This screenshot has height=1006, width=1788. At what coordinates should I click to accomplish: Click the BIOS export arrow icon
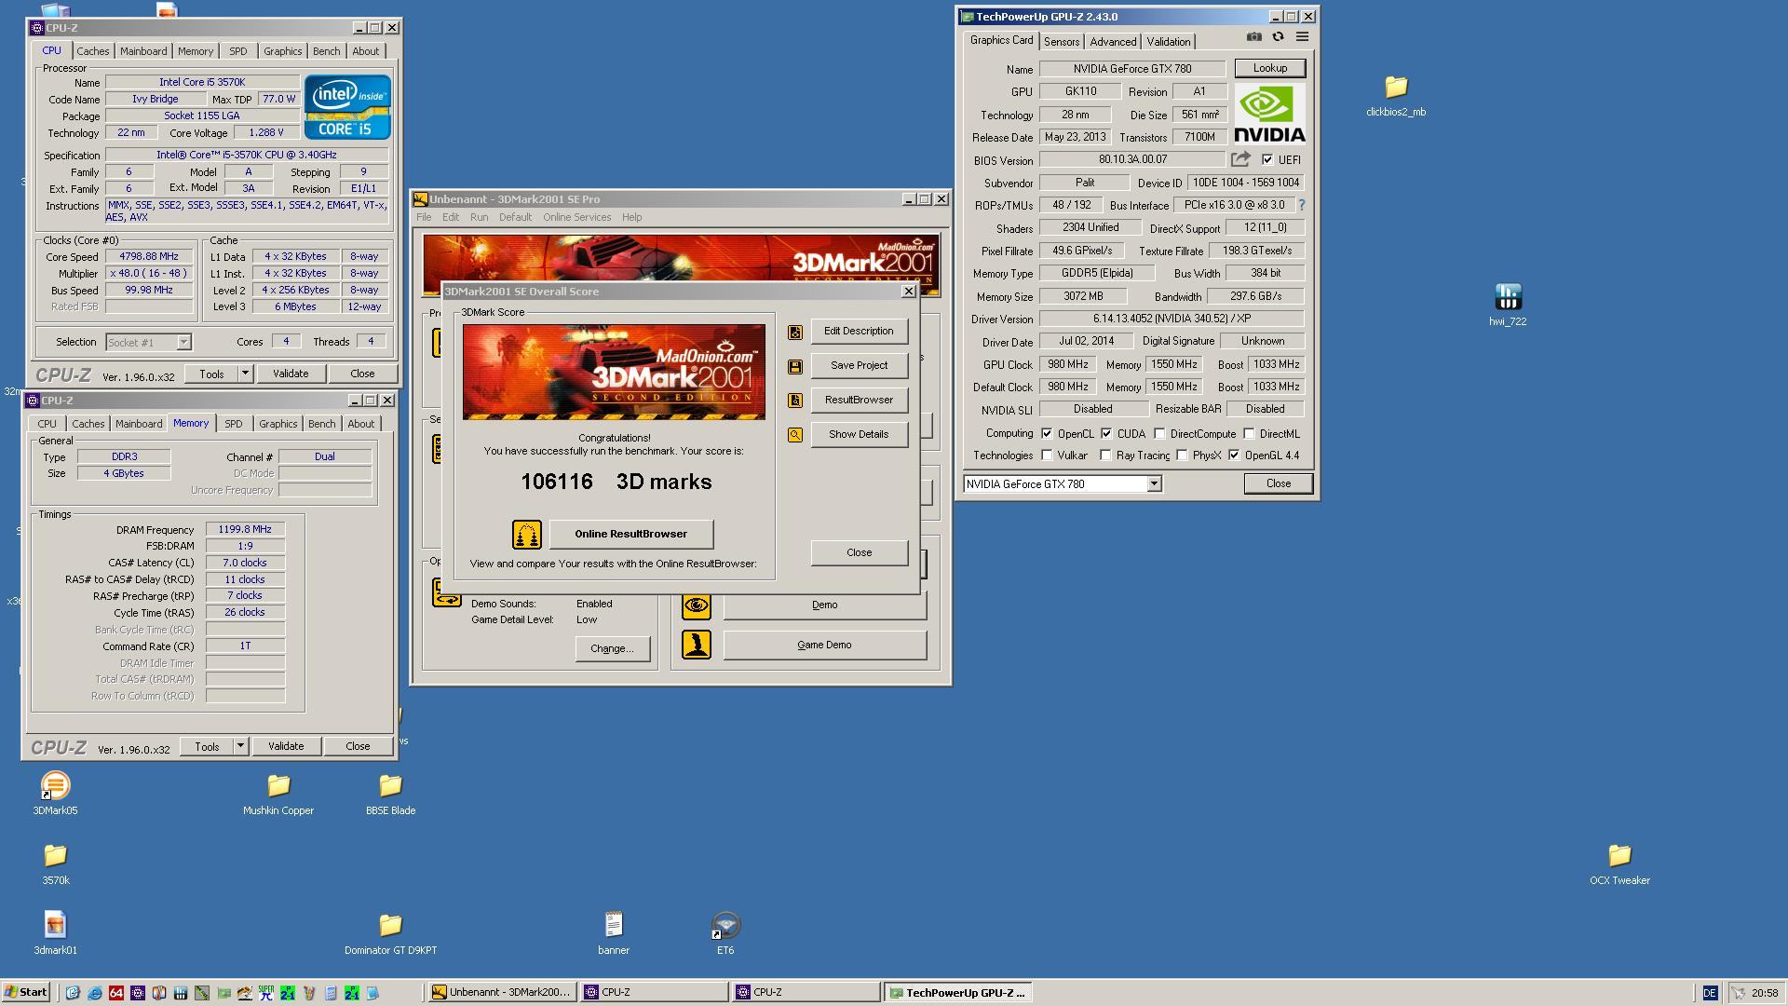click(1240, 159)
